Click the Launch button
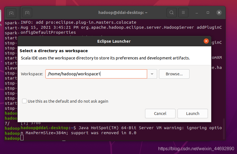Image resolution: width=237 pixels, height=154 pixels. (x=193, y=114)
